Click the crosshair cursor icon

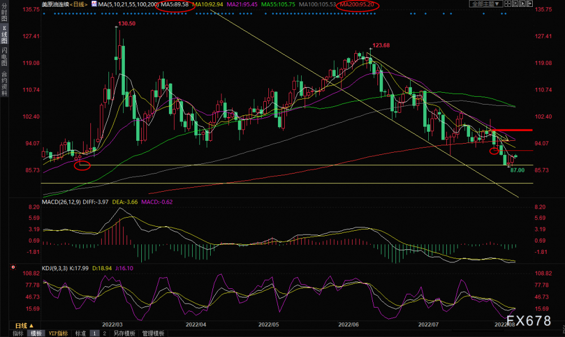507,4
